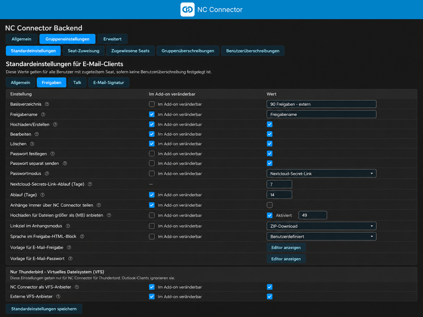Toggle NC Connector als VFS-Anbieter Add-on checkbox
This screenshot has width=423, height=317.
pyautogui.click(x=152, y=287)
